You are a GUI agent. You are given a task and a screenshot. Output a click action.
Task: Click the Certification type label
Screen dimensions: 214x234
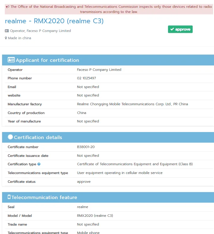22,164
